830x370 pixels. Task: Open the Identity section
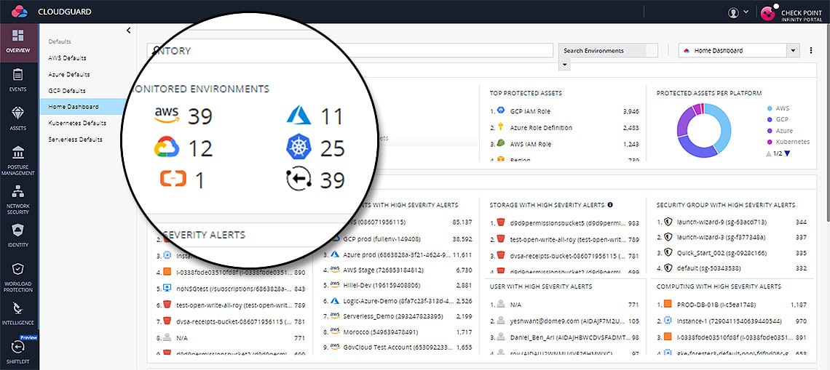pyautogui.click(x=18, y=236)
